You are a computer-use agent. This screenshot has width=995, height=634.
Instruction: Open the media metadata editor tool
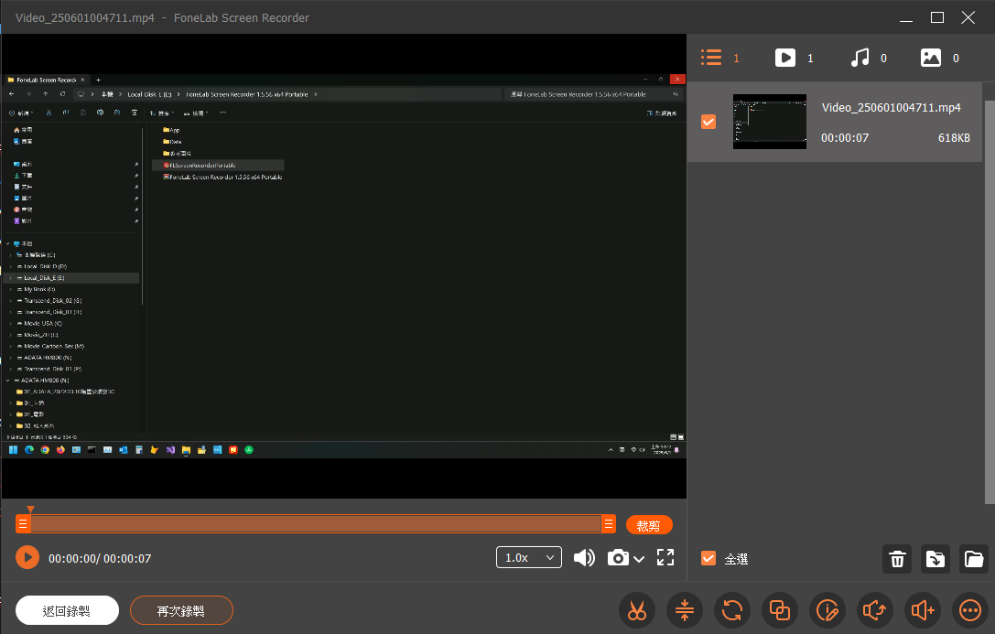click(827, 610)
